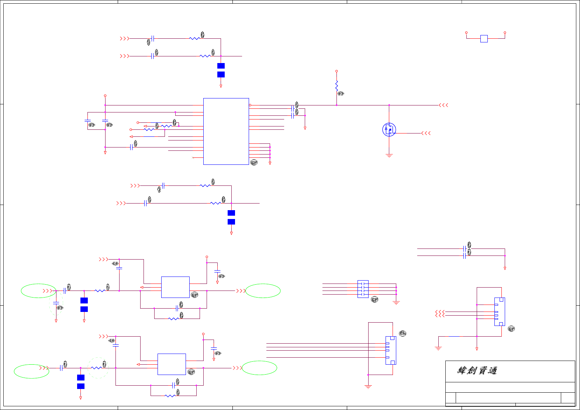The image size is (580, 410).
Task: Select the feedback capacitor below upper amplifier
Action: [177, 308]
